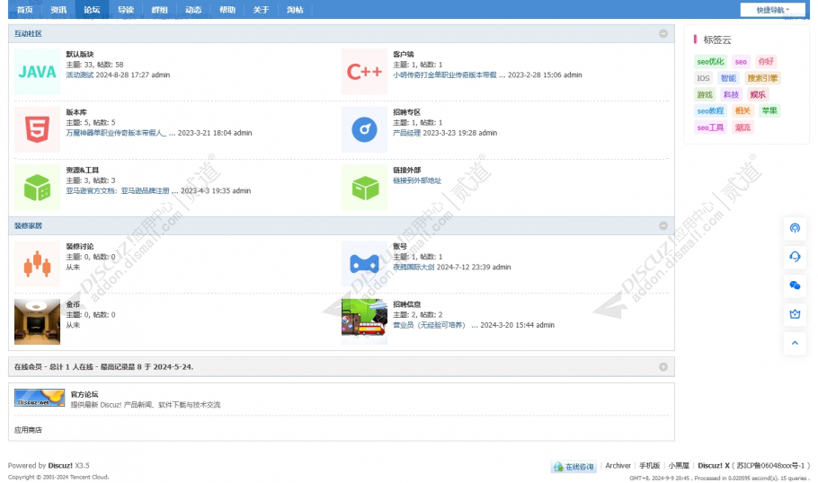Open the 小黑屋 footer link

click(x=679, y=465)
